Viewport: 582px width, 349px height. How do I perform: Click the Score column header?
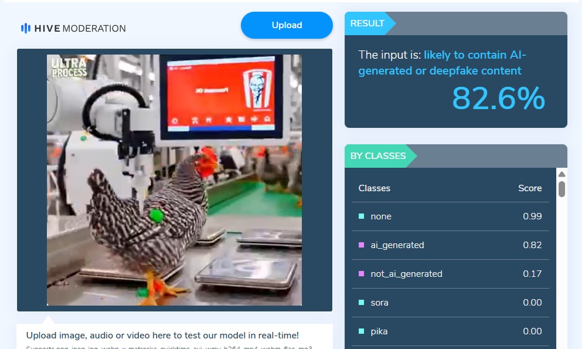point(530,188)
